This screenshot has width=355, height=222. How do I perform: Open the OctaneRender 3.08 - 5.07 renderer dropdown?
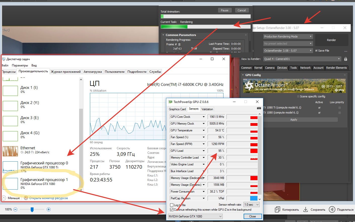click(x=288, y=51)
